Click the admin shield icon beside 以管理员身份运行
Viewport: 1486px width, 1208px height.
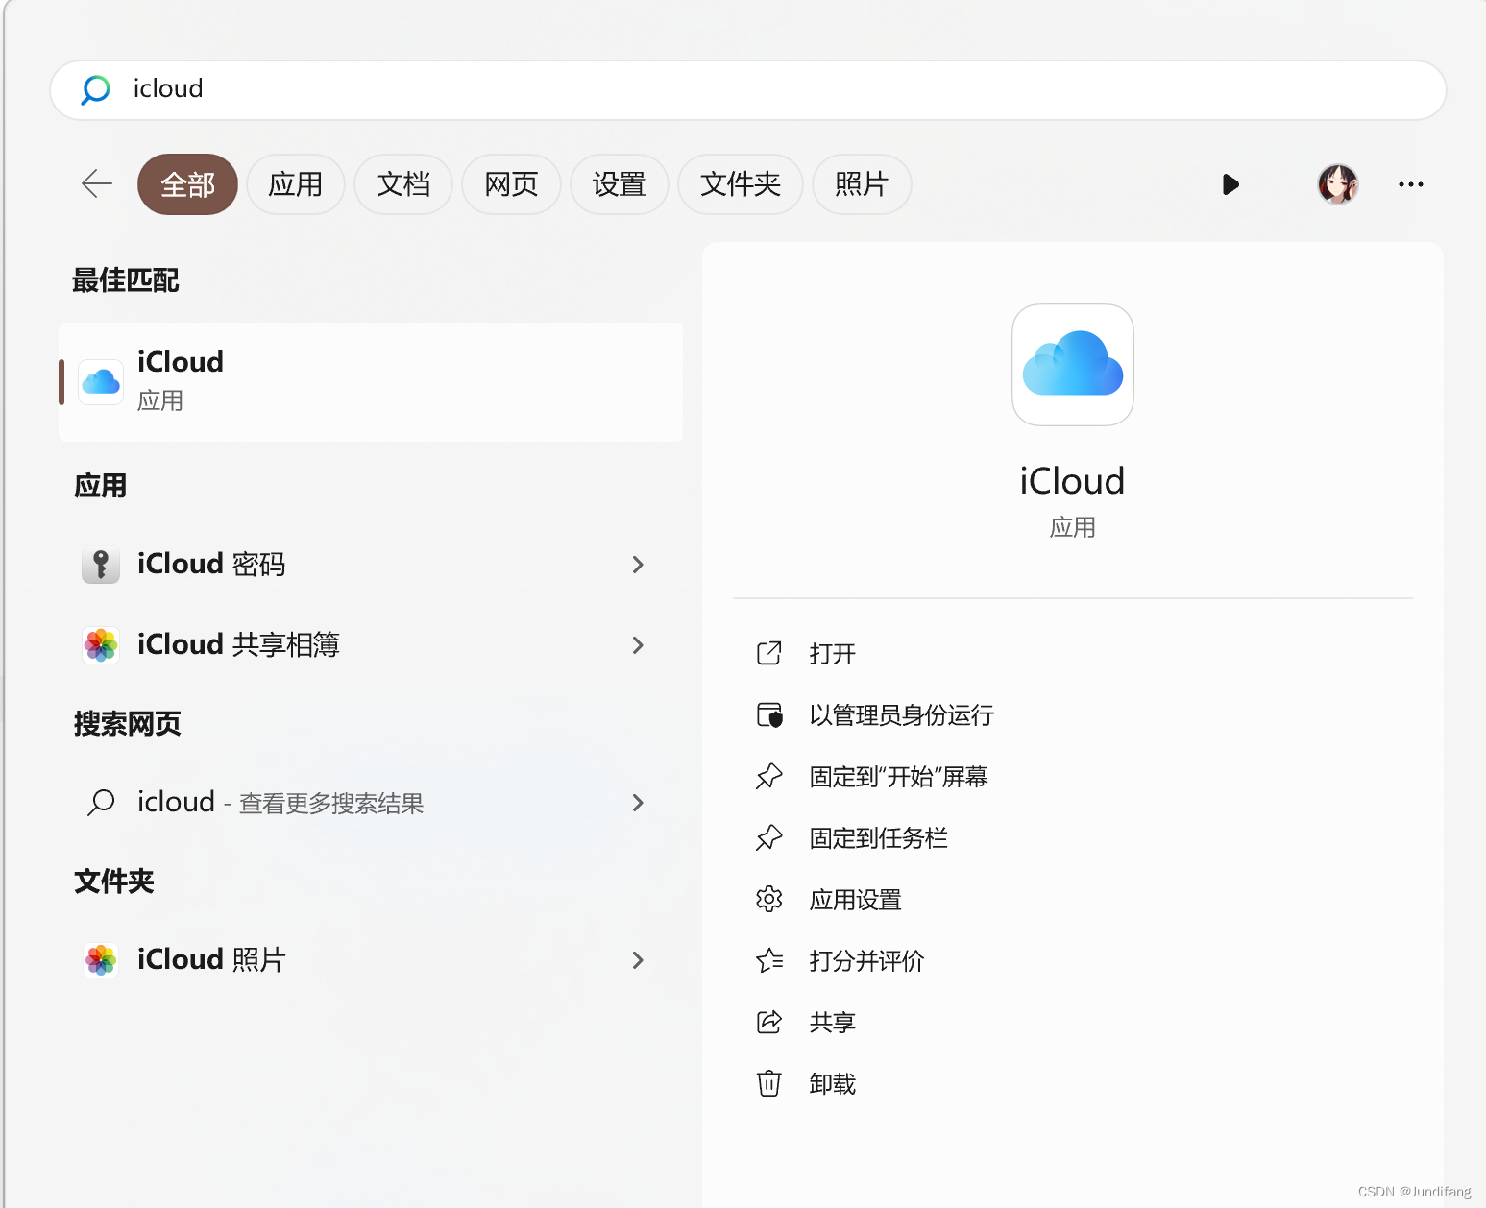point(769,714)
